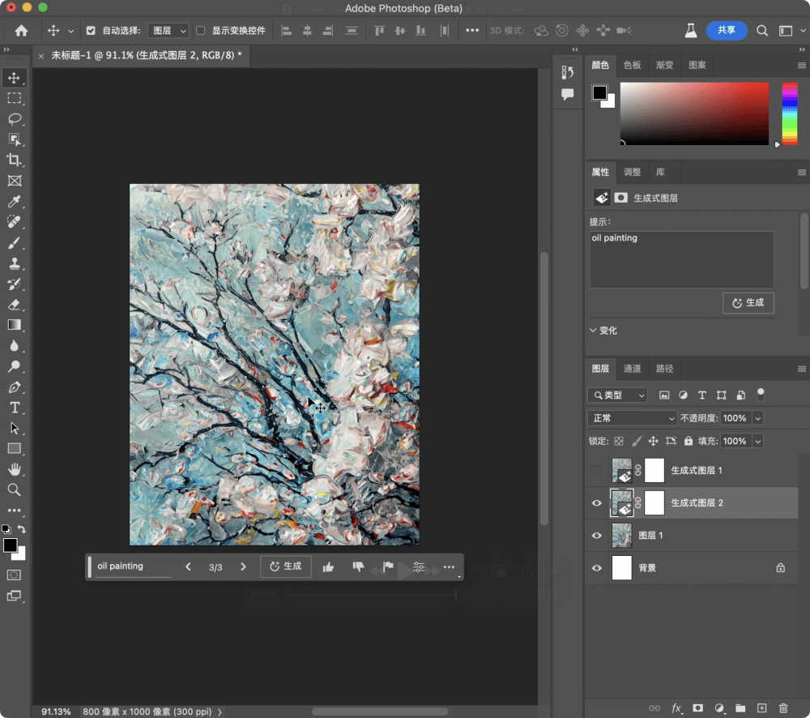The height and width of the screenshot is (718, 810).
Task: Pick a color in the color spectrum field
Action: tap(694, 113)
